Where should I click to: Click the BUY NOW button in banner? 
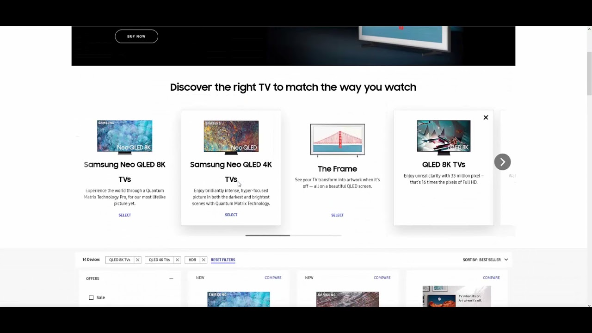click(136, 36)
